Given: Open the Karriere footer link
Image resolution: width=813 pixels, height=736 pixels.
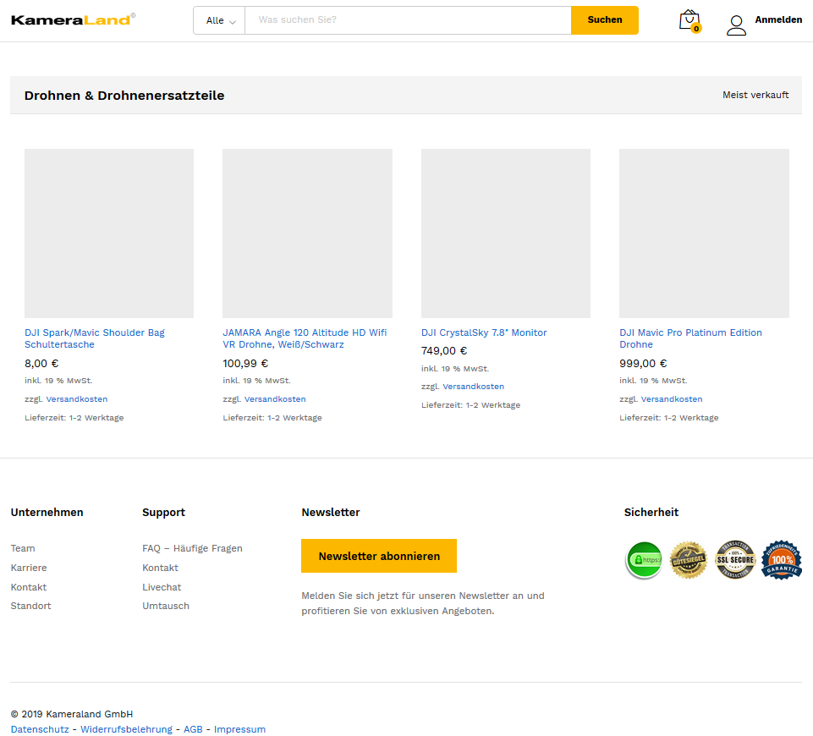Looking at the screenshot, I should click(x=29, y=568).
